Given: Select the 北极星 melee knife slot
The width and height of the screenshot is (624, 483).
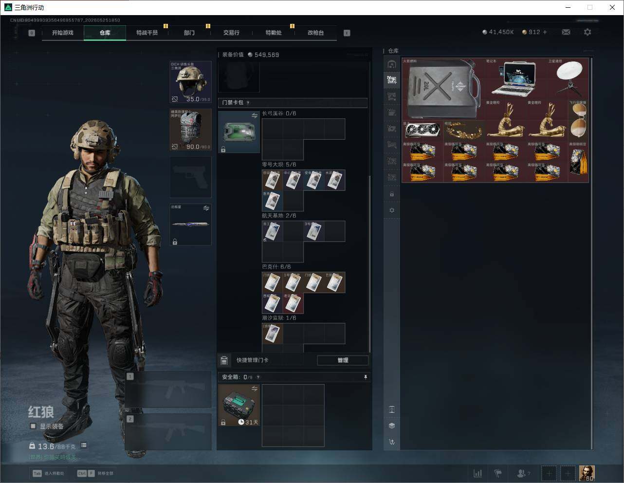Looking at the screenshot, I should coord(190,224).
